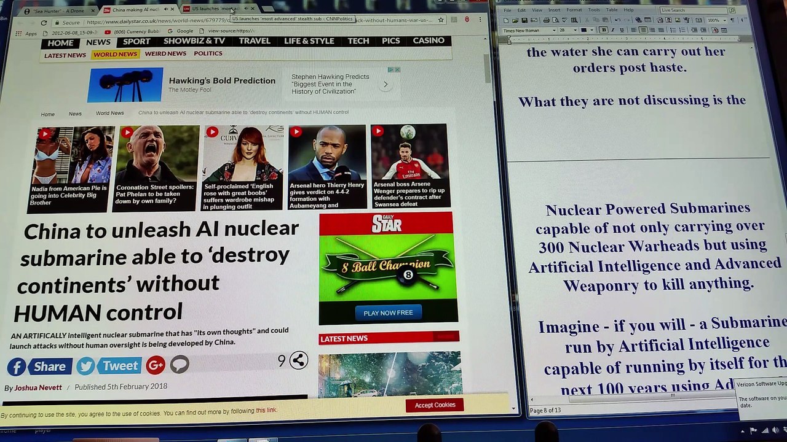Open the CASINO site section
Image resolution: width=787 pixels, height=442 pixels.
tap(429, 41)
